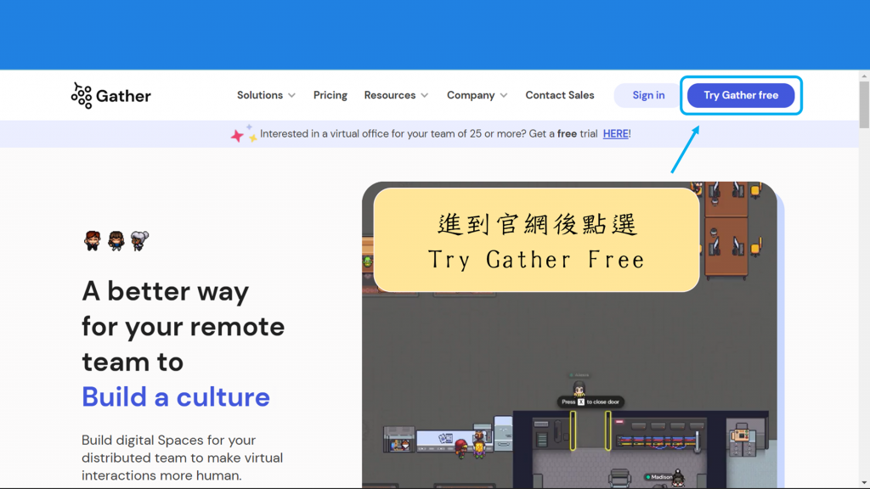Click the page scrollbar thumb
Image resolution: width=870 pixels, height=489 pixels.
[x=864, y=104]
